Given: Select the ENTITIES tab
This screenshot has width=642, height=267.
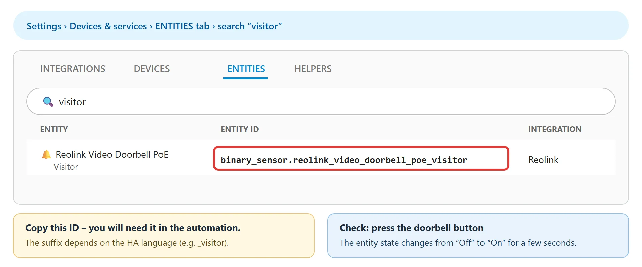Looking at the screenshot, I should [x=246, y=69].
